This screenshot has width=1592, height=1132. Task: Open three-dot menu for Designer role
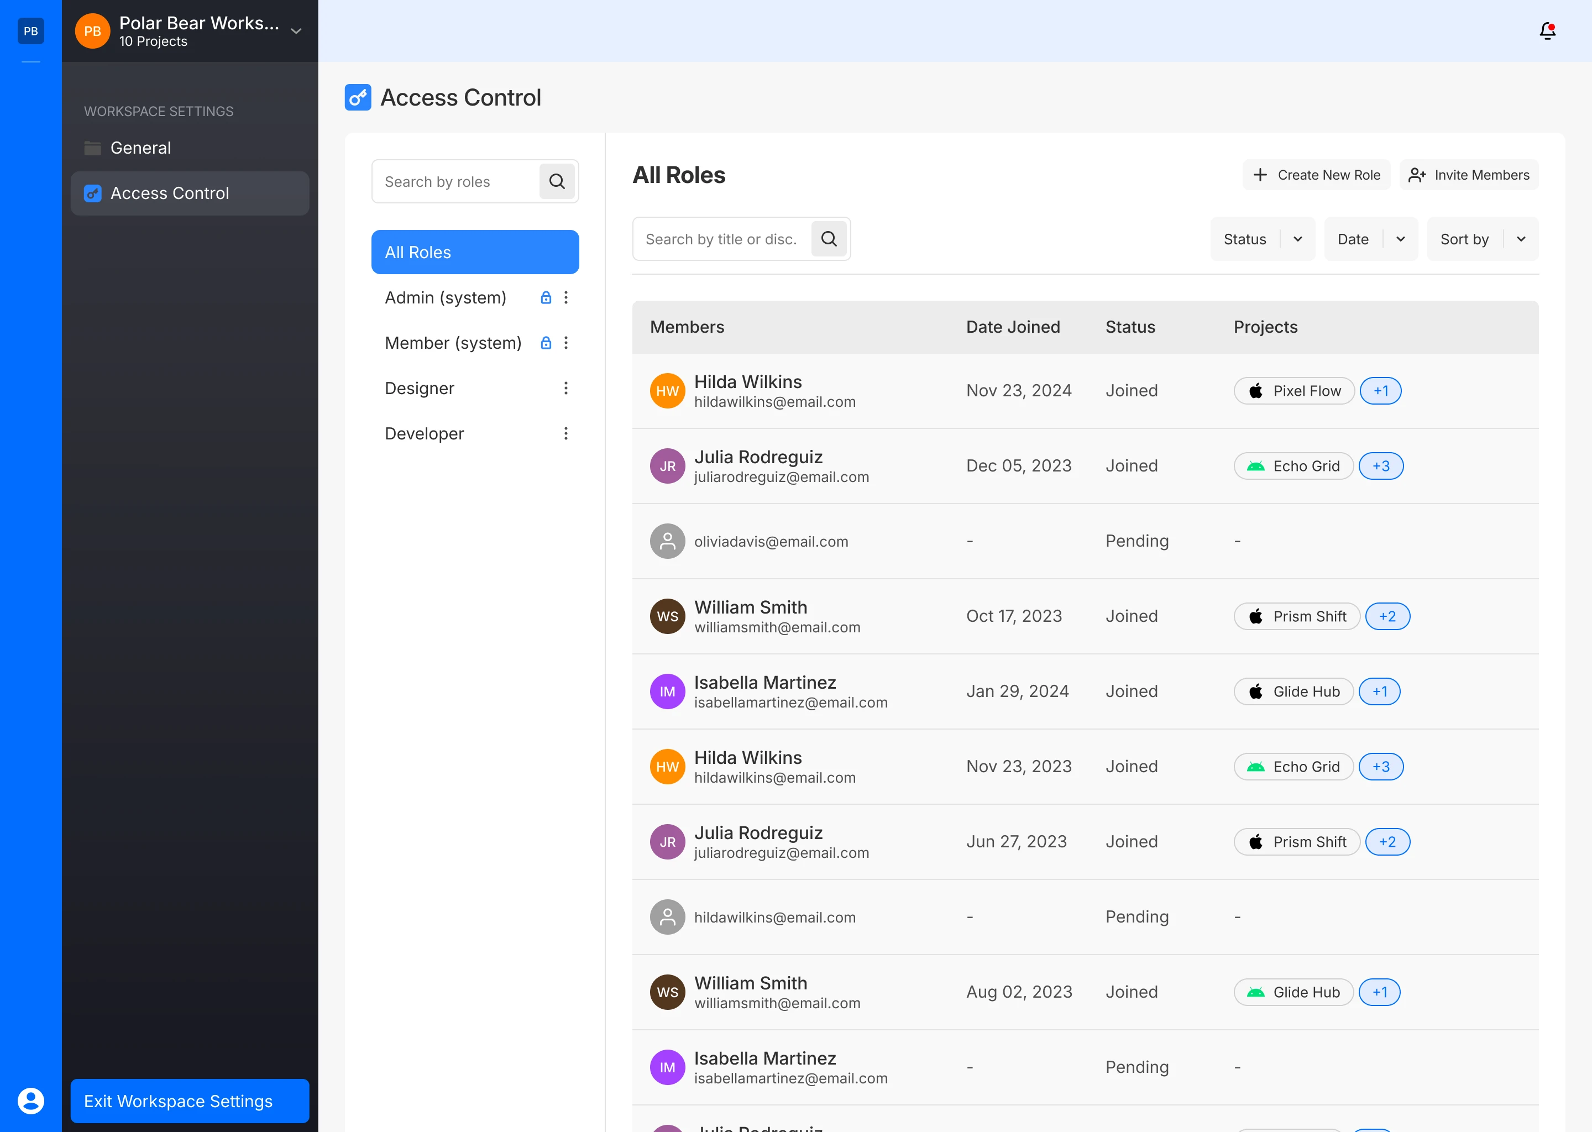565,388
